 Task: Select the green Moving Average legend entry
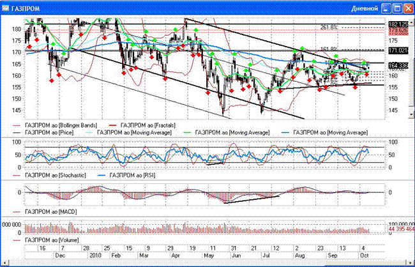[227, 132]
